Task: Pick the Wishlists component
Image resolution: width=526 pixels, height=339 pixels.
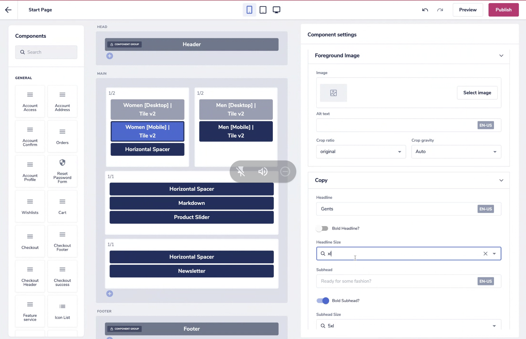Action: tap(30, 206)
